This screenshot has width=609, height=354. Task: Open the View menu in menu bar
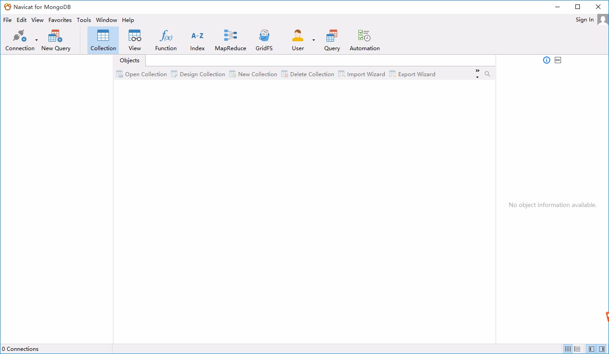37,20
